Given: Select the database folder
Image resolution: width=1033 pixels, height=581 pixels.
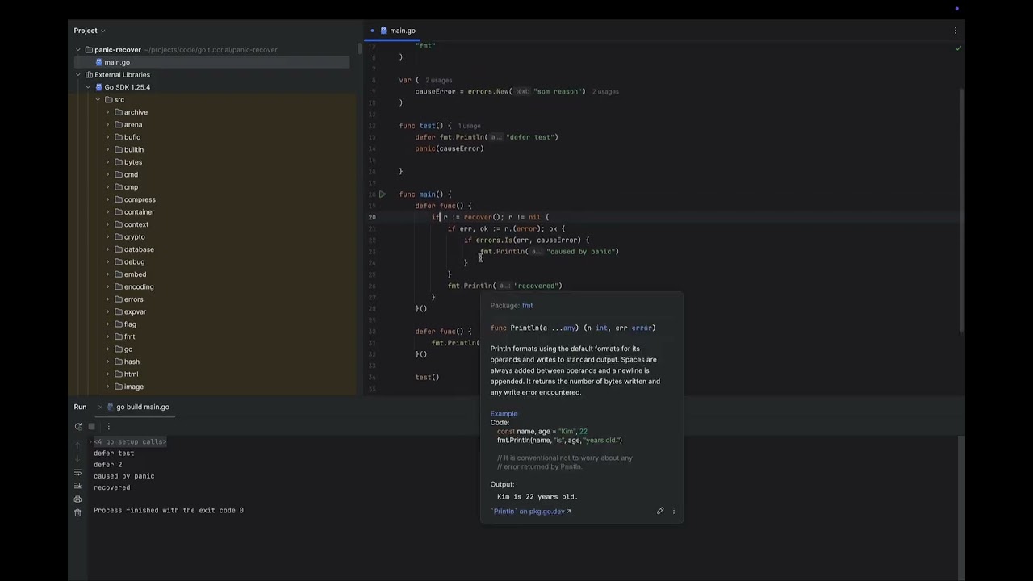Looking at the screenshot, I should [139, 249].
